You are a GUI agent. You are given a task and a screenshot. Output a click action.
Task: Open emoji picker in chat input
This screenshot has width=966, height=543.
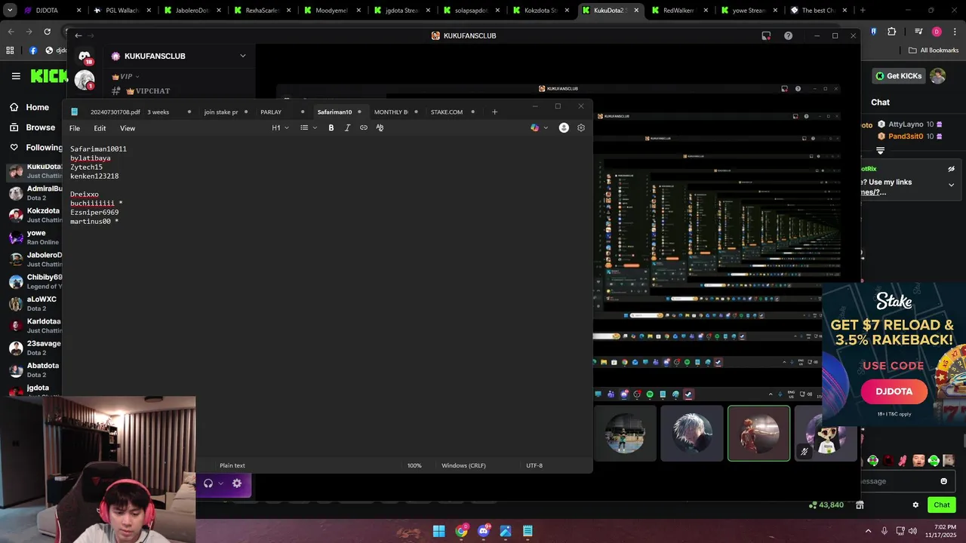943,481
